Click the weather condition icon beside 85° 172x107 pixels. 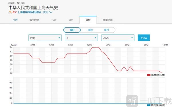(x=10, y=13)
